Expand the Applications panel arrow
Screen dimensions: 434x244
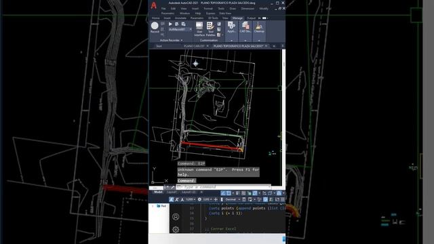(x=231, y=41)
